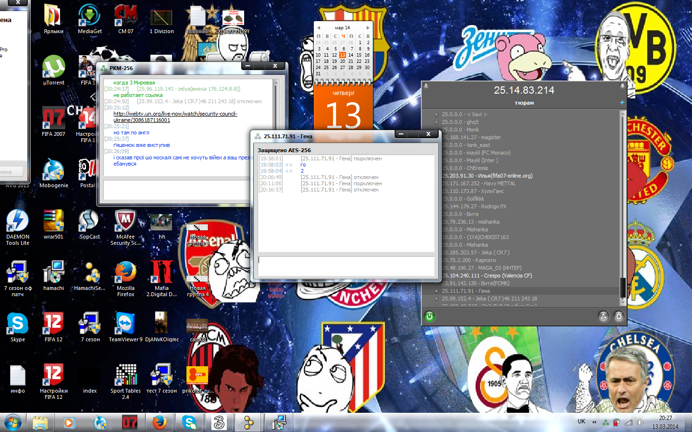
Task: Click the UK language indicator
Action: click(x=581, y=421)
